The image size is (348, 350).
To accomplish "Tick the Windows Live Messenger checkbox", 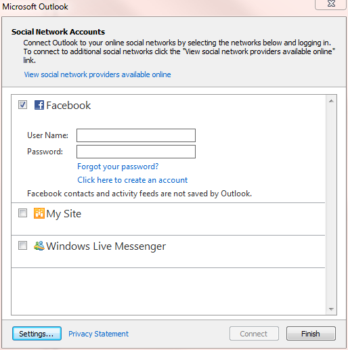I will tap(22, 246).
